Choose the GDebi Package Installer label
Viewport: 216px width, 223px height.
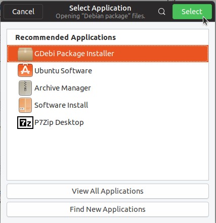(x=74, y=54)
